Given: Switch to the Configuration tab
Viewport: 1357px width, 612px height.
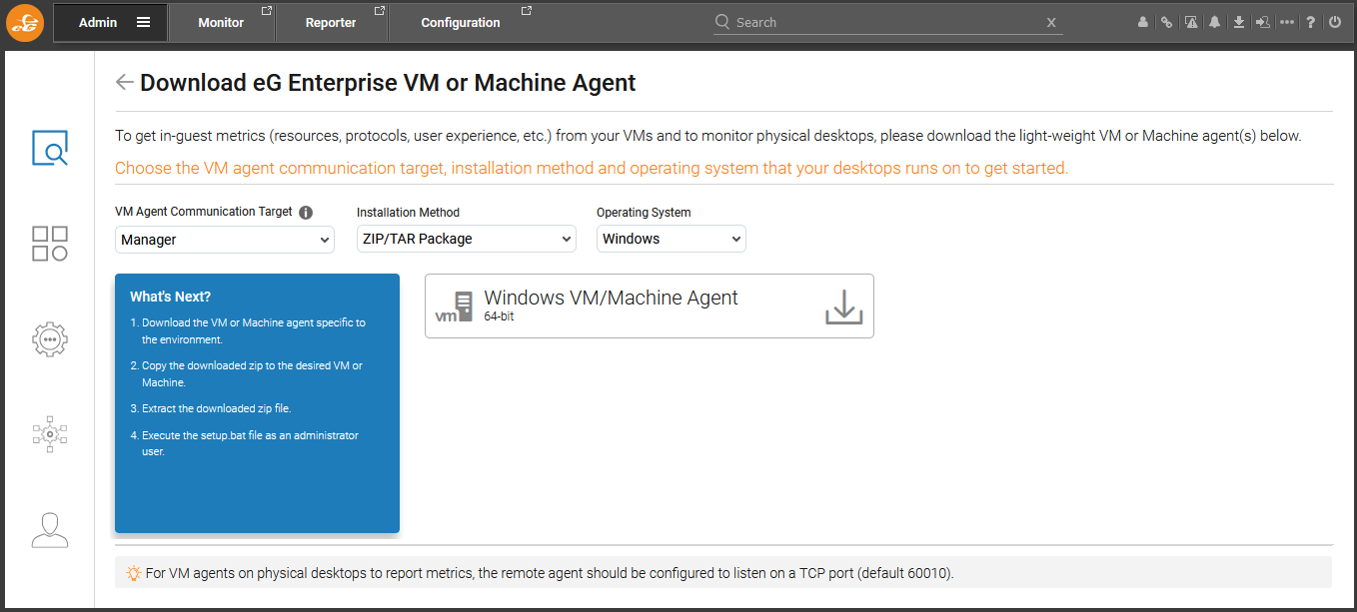Looking at the screenshot, I should pos(461,22).
